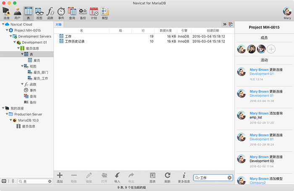
Task: Open Development 01 link in today's activity
Action: click(x=261, y=74)
